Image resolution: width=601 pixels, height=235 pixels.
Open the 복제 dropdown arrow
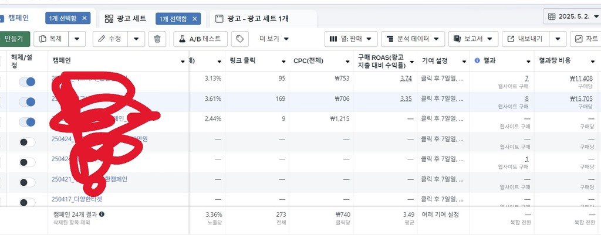[78, 39]
